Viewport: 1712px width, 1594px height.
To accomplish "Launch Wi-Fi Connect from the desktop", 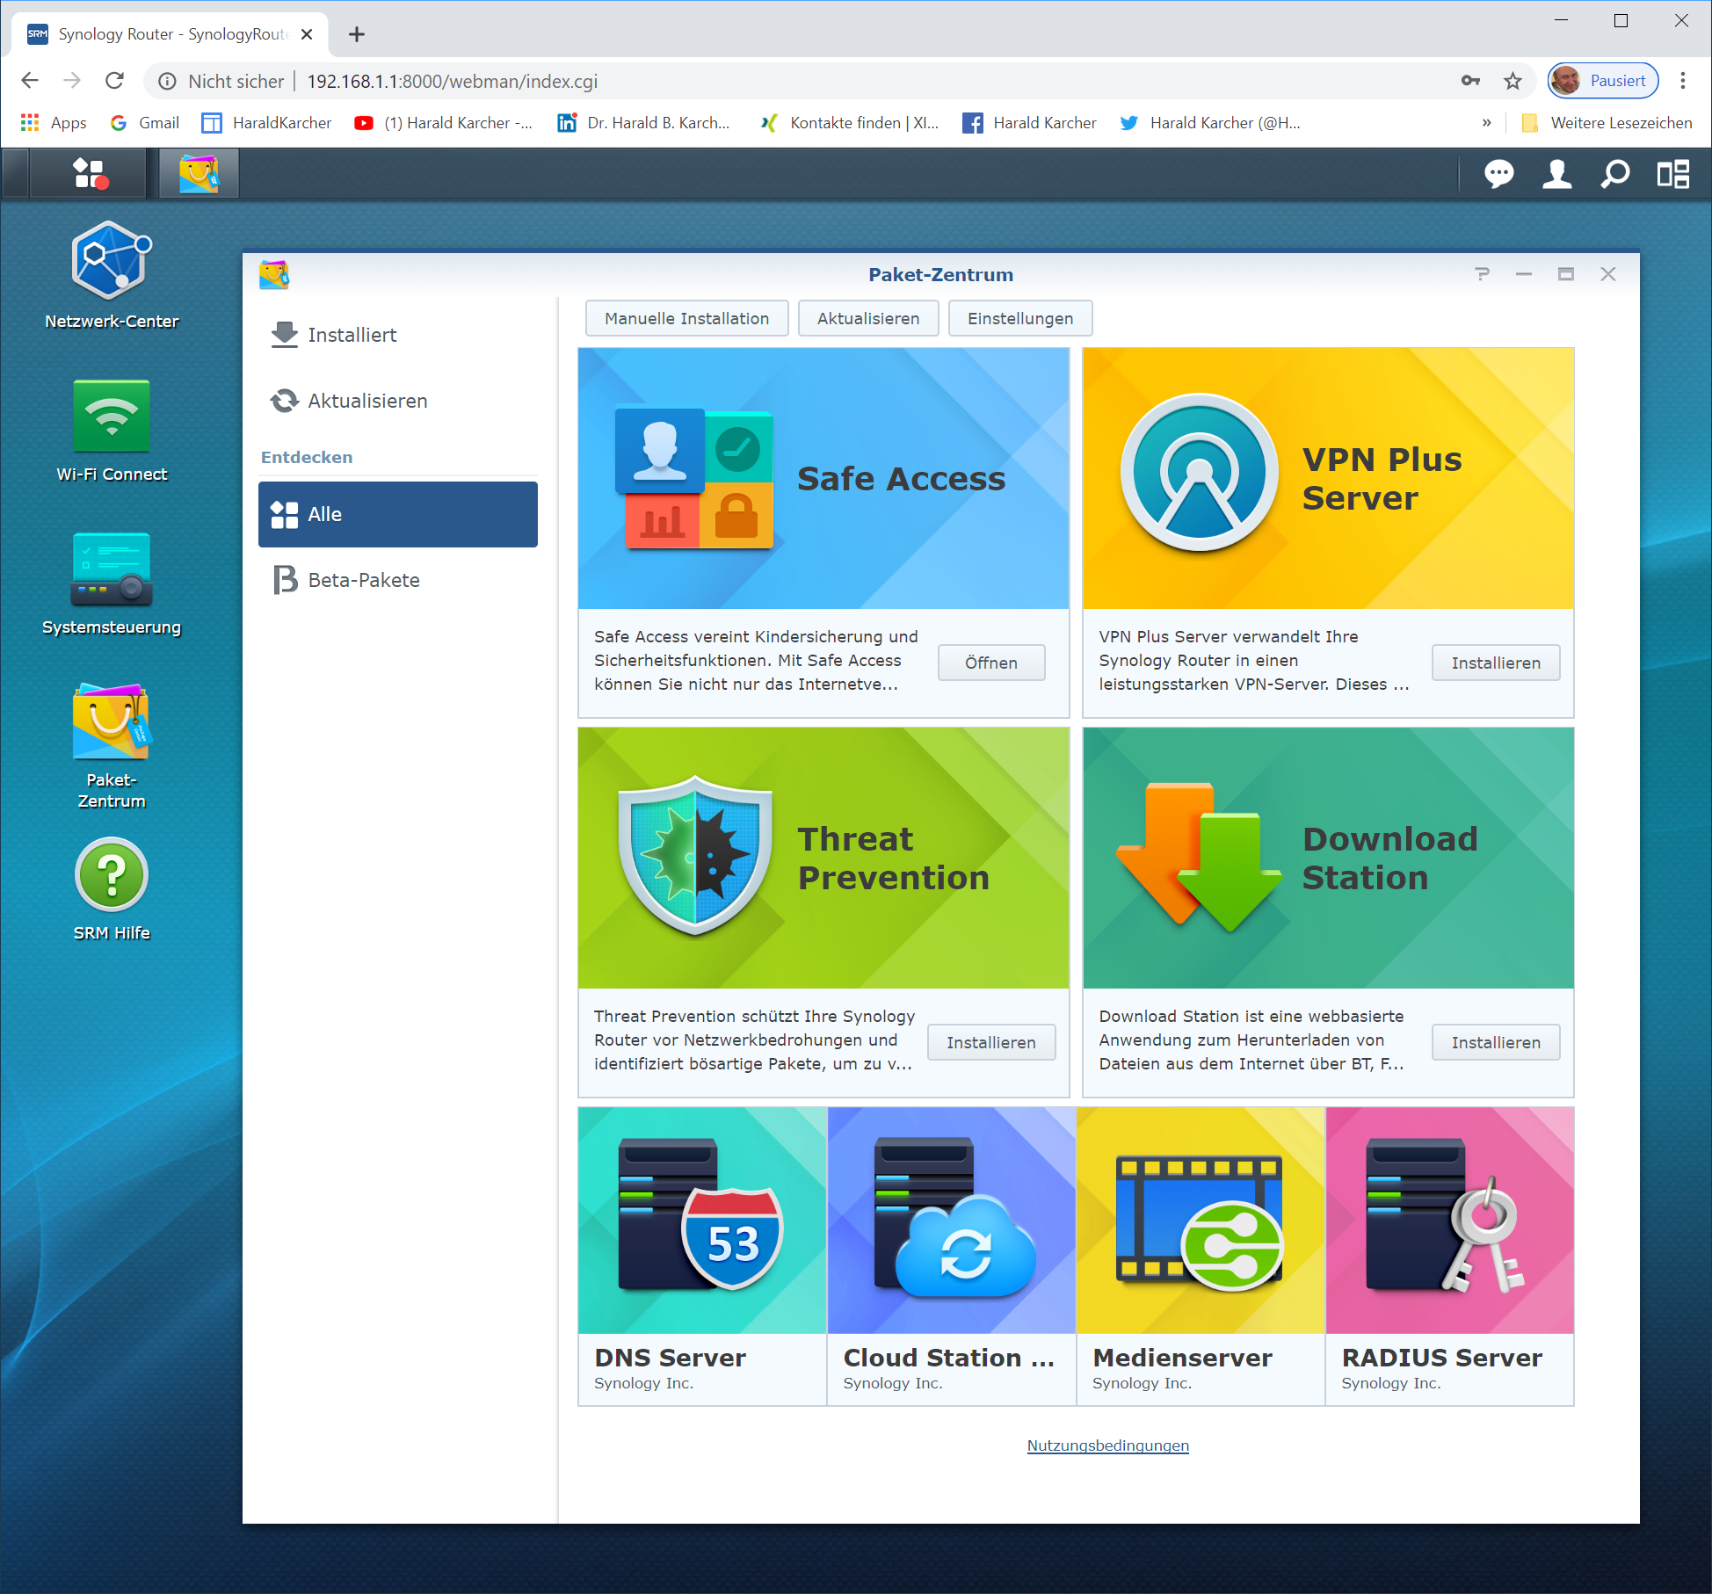I will click(112, 417).
